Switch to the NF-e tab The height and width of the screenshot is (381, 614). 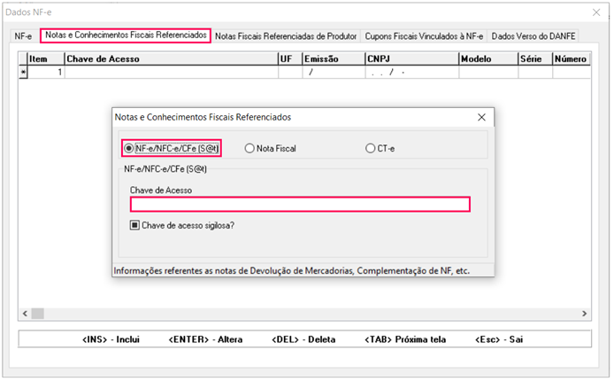tap(23, 36)
